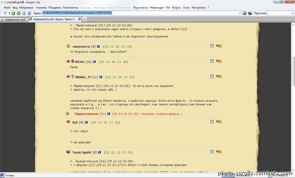Open the Навигация menu
This screenshot has width=295, height=178.
point(156,7)
